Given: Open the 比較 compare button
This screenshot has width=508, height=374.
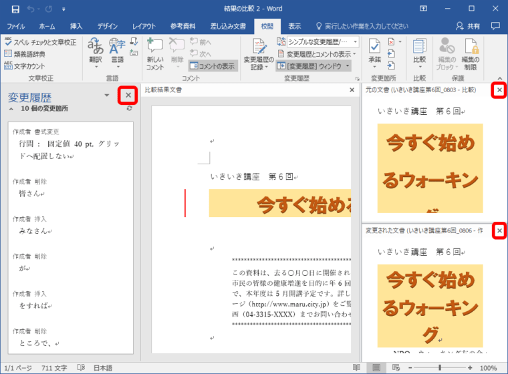Looking at the screenshot, I should (420, 53).
